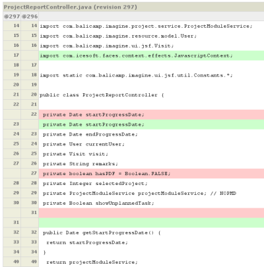Viewport: 264px width, 267px height.
Task: Click the getStartProgressDate method declaration line
Action: click(x=151, y=233)
